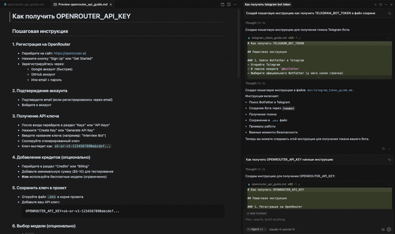Click the checkmark on telegram_token_guide.md diff

(x=300, y=38)
